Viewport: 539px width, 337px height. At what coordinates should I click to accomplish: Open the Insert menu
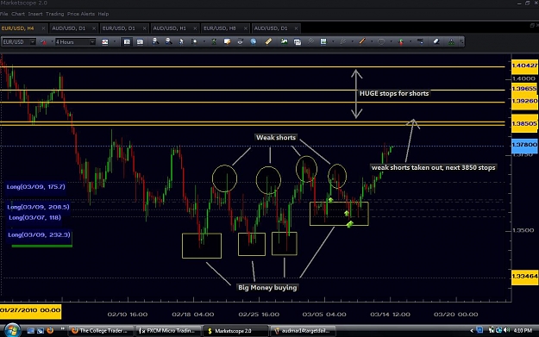point(35,14)
